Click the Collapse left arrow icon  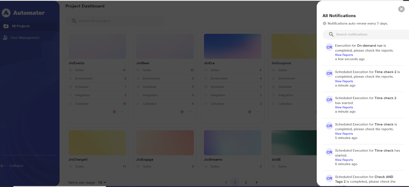(3, 166)
